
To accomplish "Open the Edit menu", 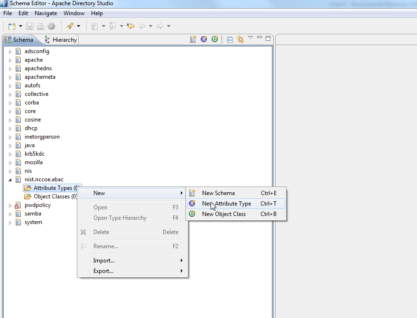I will click(x=23, y=13).
